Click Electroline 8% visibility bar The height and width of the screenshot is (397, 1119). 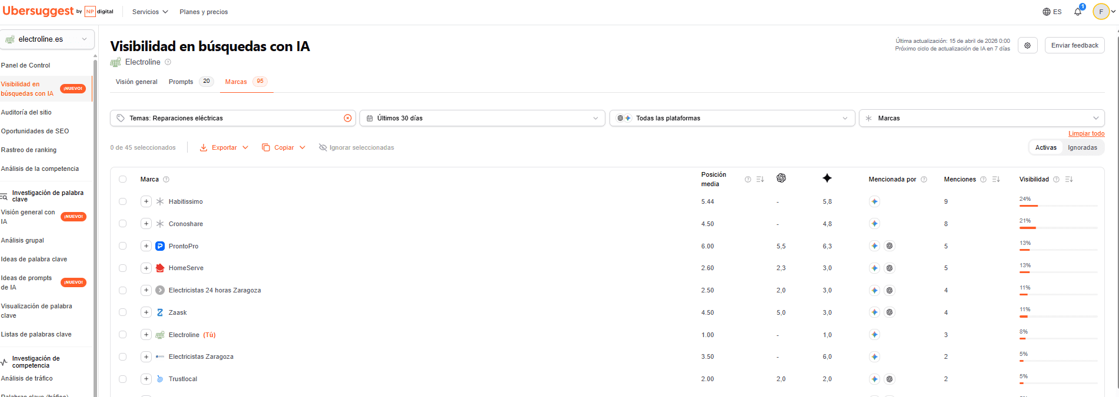coord(1058,339)
